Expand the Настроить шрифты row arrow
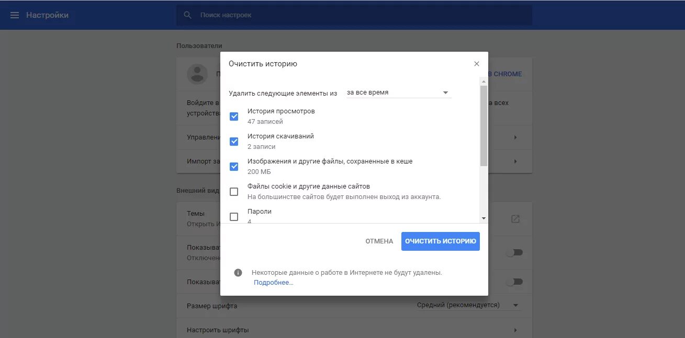 pyautogui.click(x=515, y=330)
